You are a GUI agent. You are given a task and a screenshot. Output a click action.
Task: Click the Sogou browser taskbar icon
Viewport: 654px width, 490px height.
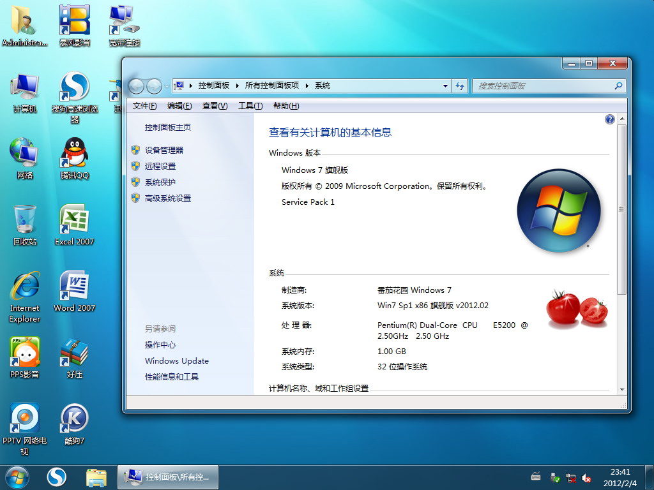[x=57, y=477]
